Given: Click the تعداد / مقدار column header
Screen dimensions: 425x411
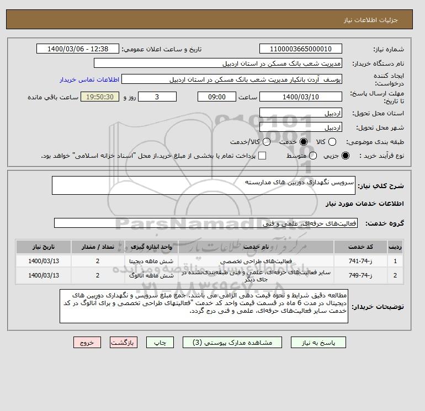Looking at the screenshot, I should 98,247.
